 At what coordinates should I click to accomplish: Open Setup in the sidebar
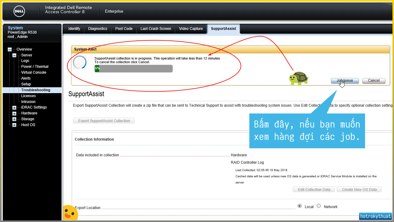[26, 84]
